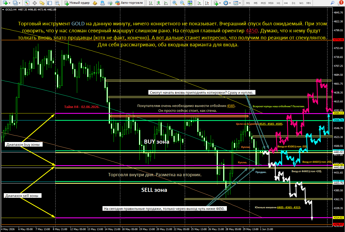Toggle the Авто-торговля button
Image resolution: width=345 pixels, height=232 pixels.
point(129,3)
